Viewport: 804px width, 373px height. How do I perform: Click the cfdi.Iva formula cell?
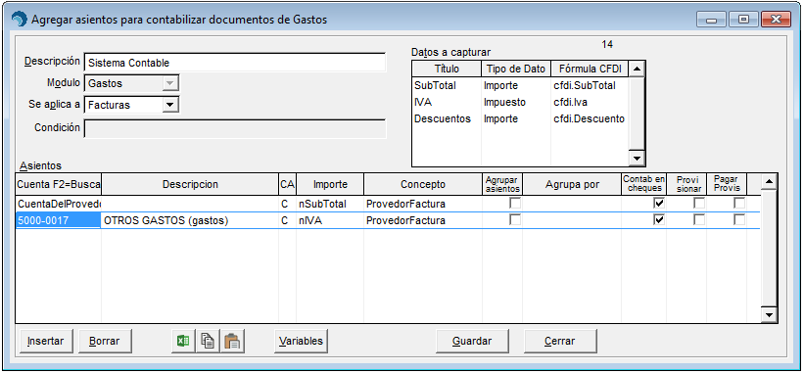590,102
